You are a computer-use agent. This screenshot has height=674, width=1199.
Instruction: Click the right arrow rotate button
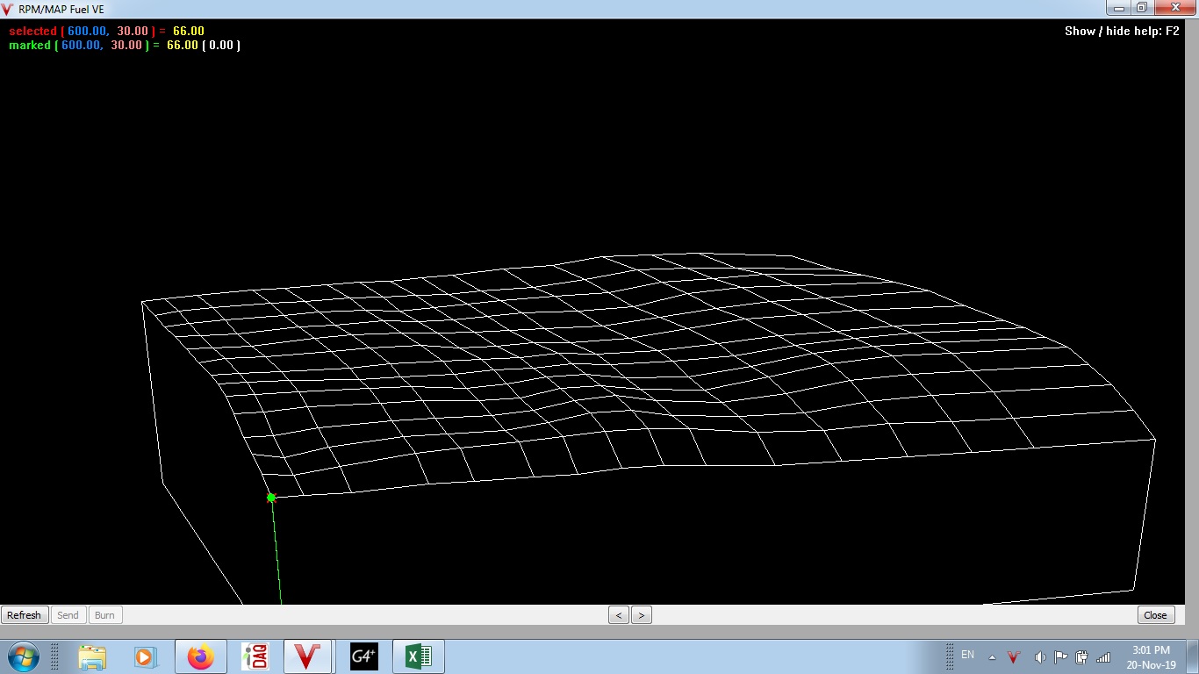point(642,615)
